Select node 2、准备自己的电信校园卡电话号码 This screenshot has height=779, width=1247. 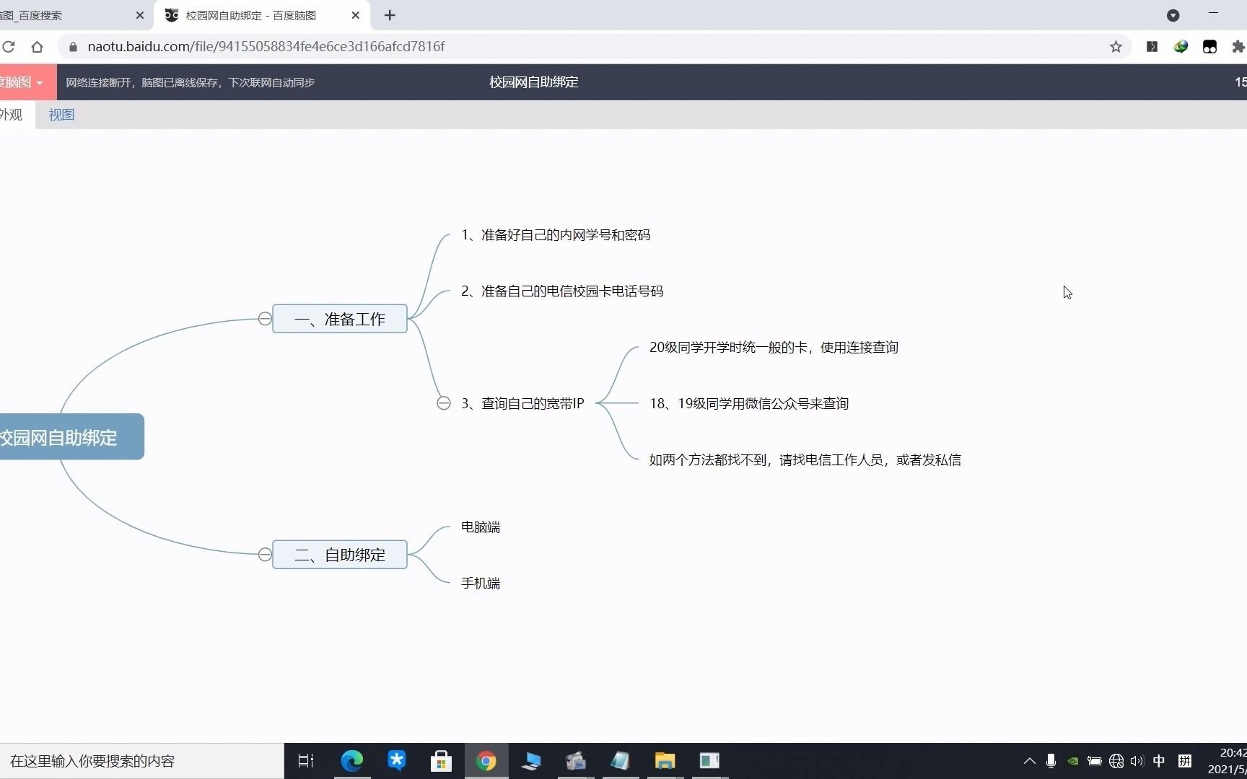coord(562,291)
